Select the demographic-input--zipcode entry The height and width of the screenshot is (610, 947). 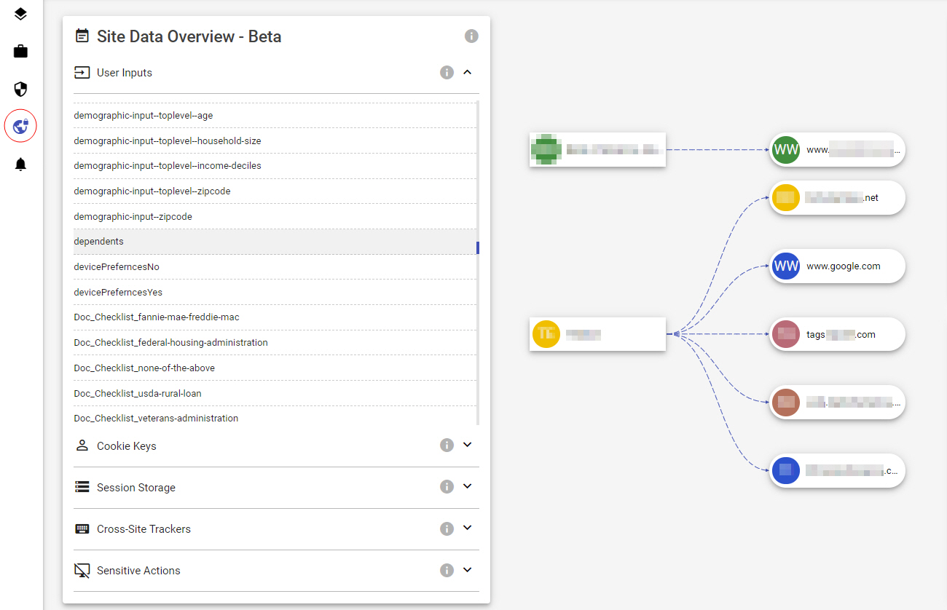[x=275, y=216]
